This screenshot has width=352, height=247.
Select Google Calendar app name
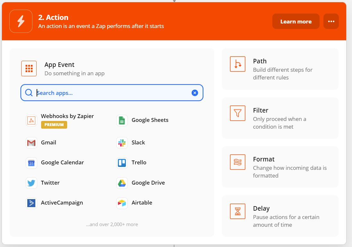[62, 162]
